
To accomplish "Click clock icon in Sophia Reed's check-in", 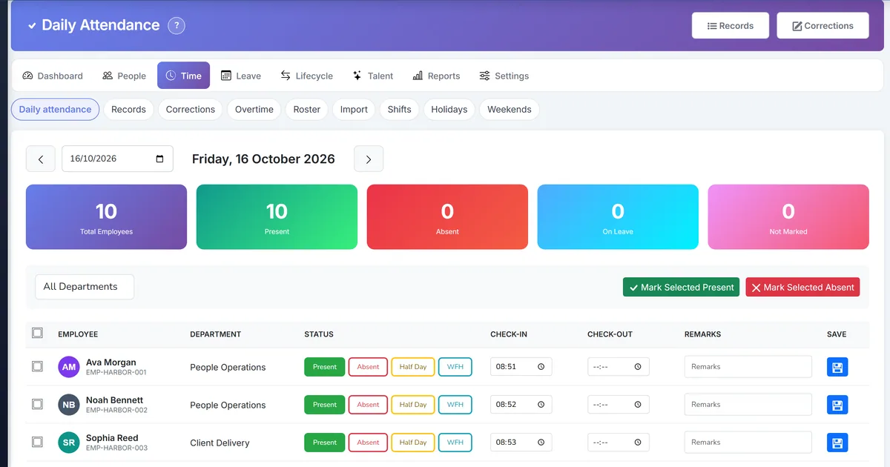I will coord(541,443).
